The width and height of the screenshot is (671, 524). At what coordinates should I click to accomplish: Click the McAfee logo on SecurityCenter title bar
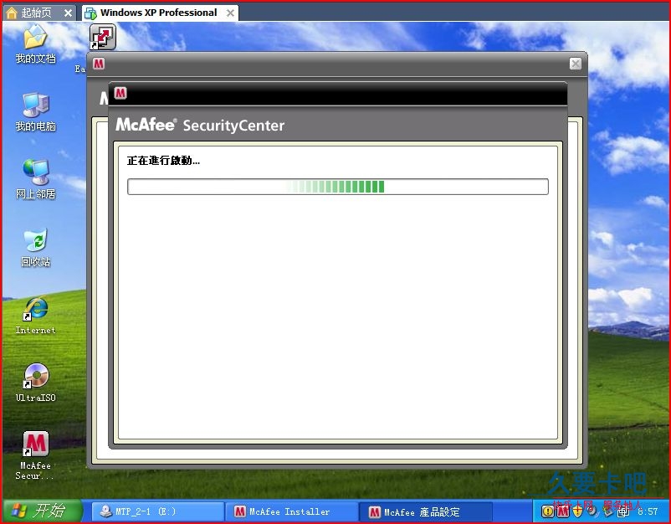120,93
